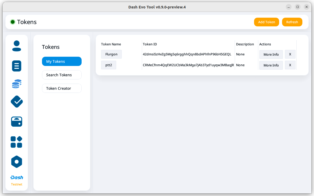
Task: Select the Tokens coin stack icon
Action: pyautogui.click(x=17, y=84)
